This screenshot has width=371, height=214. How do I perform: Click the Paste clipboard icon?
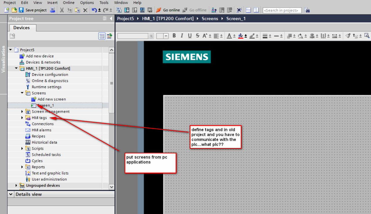tap(77, 10)
